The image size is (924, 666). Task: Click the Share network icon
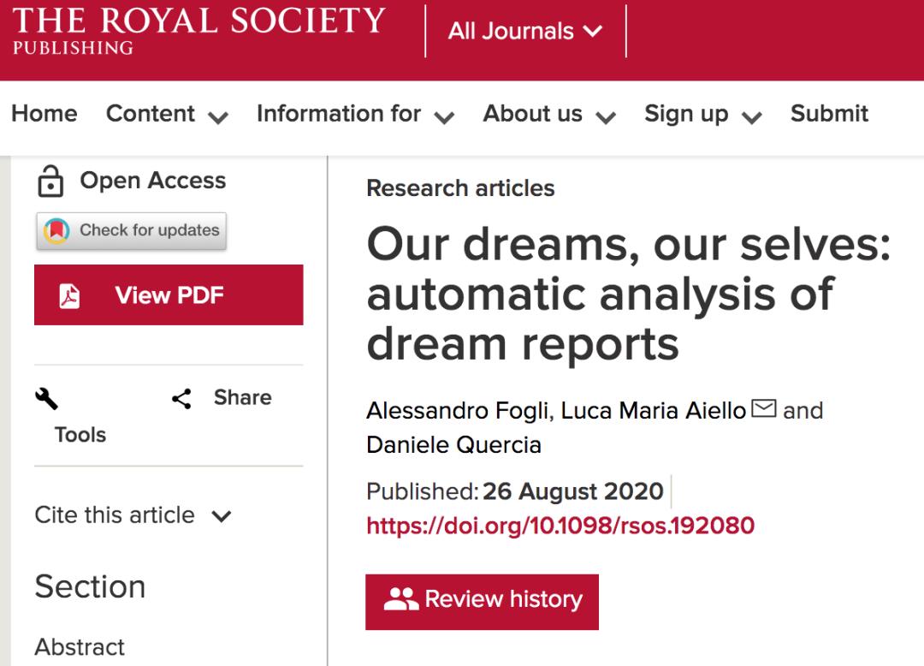(x=181, y=399)
